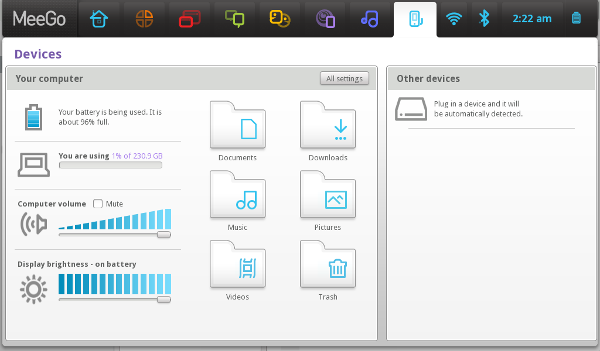Open the blue Music note panel icon

(x=370, y=18)
